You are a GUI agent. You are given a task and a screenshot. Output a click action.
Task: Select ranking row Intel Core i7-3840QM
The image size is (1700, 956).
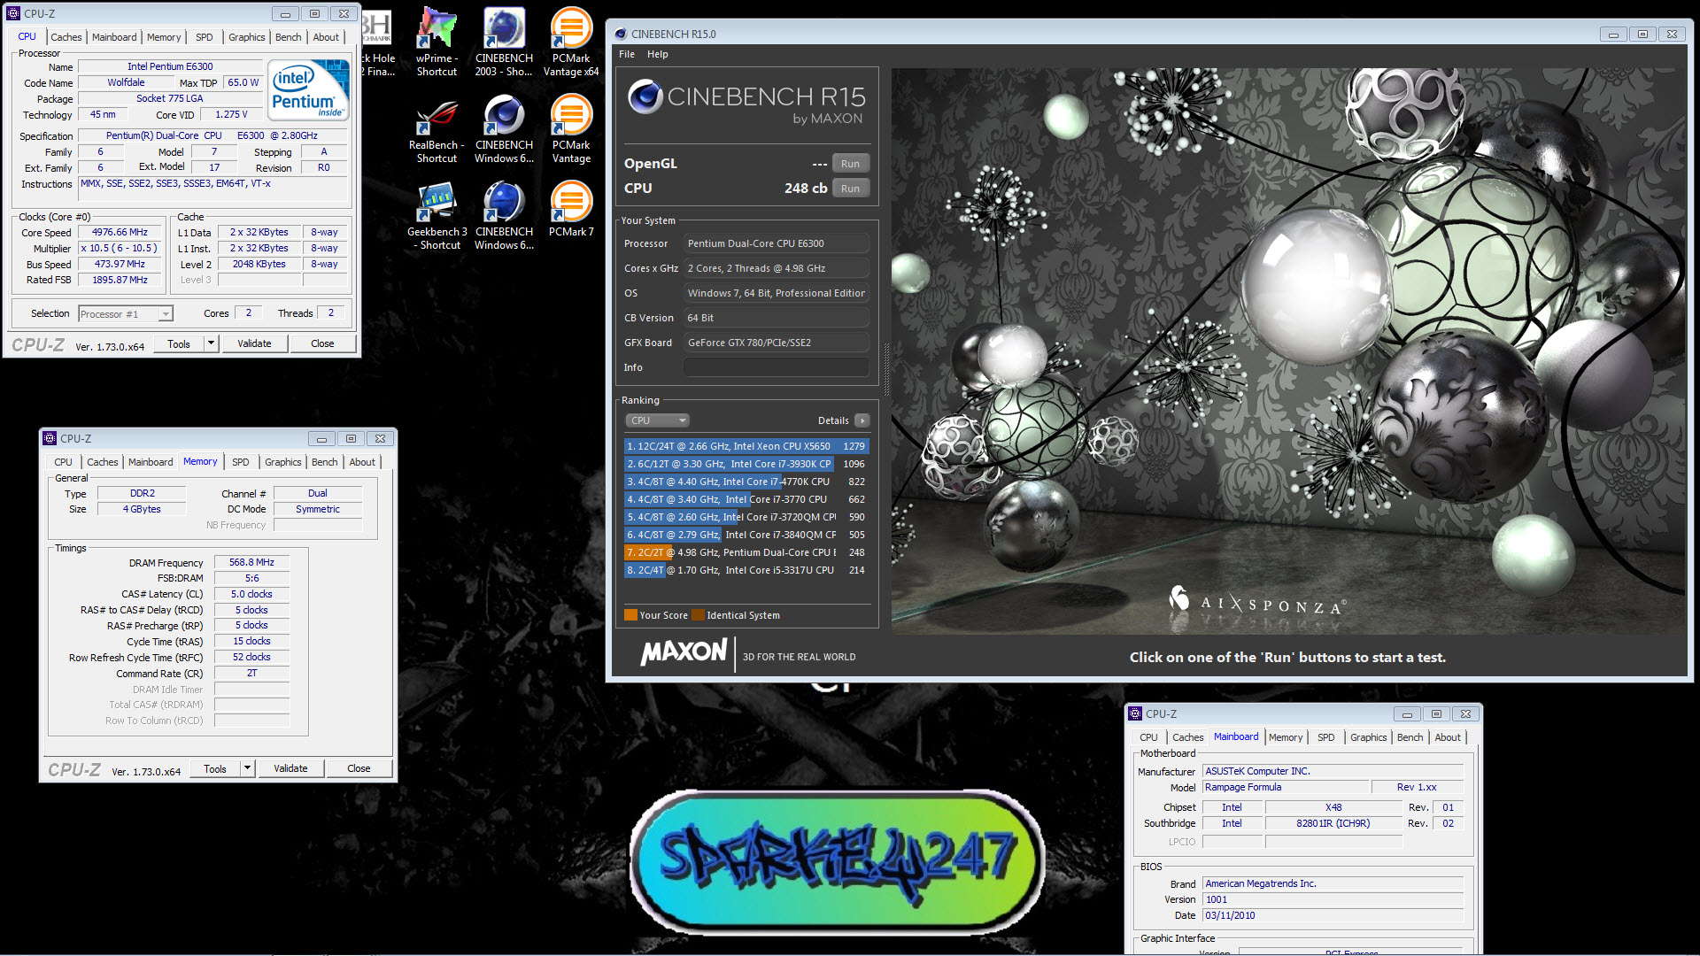(x=746, y=535)
